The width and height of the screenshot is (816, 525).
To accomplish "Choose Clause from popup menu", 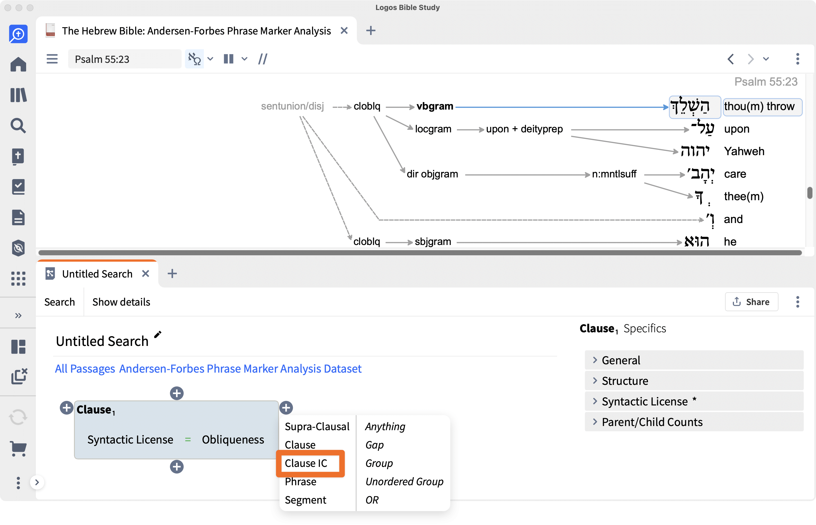I will 300,445.
